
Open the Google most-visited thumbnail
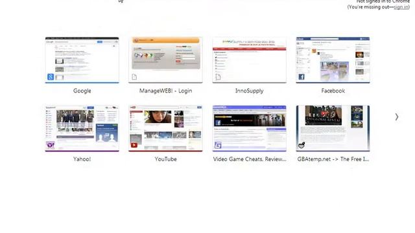tap(82, 60)
